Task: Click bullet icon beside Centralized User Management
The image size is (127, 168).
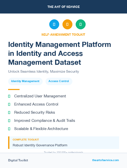Action: click(x=9, y=96)
